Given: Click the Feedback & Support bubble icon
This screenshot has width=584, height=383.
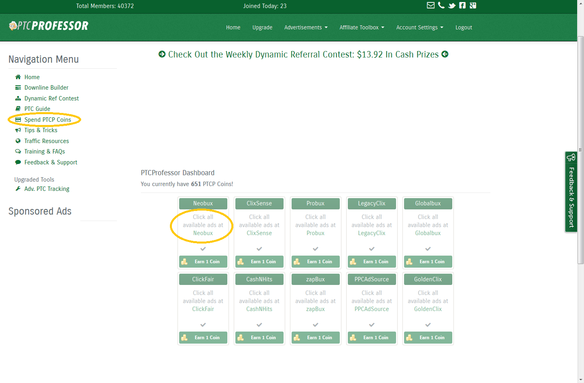Looking at the screenshot, I should point(18,162).
